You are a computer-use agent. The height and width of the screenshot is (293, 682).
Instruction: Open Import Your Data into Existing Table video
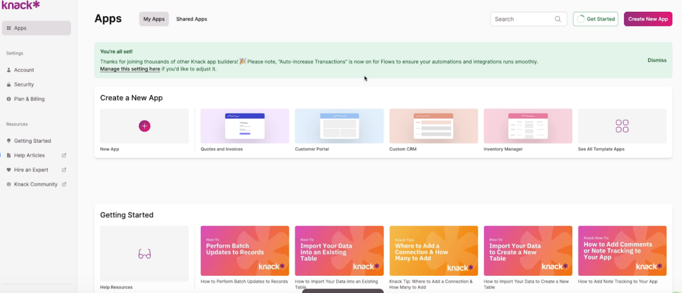[x=339, y=251]
